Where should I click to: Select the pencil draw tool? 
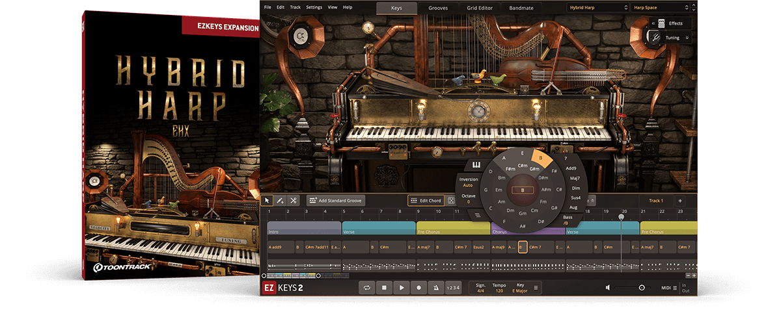point(280,201)
